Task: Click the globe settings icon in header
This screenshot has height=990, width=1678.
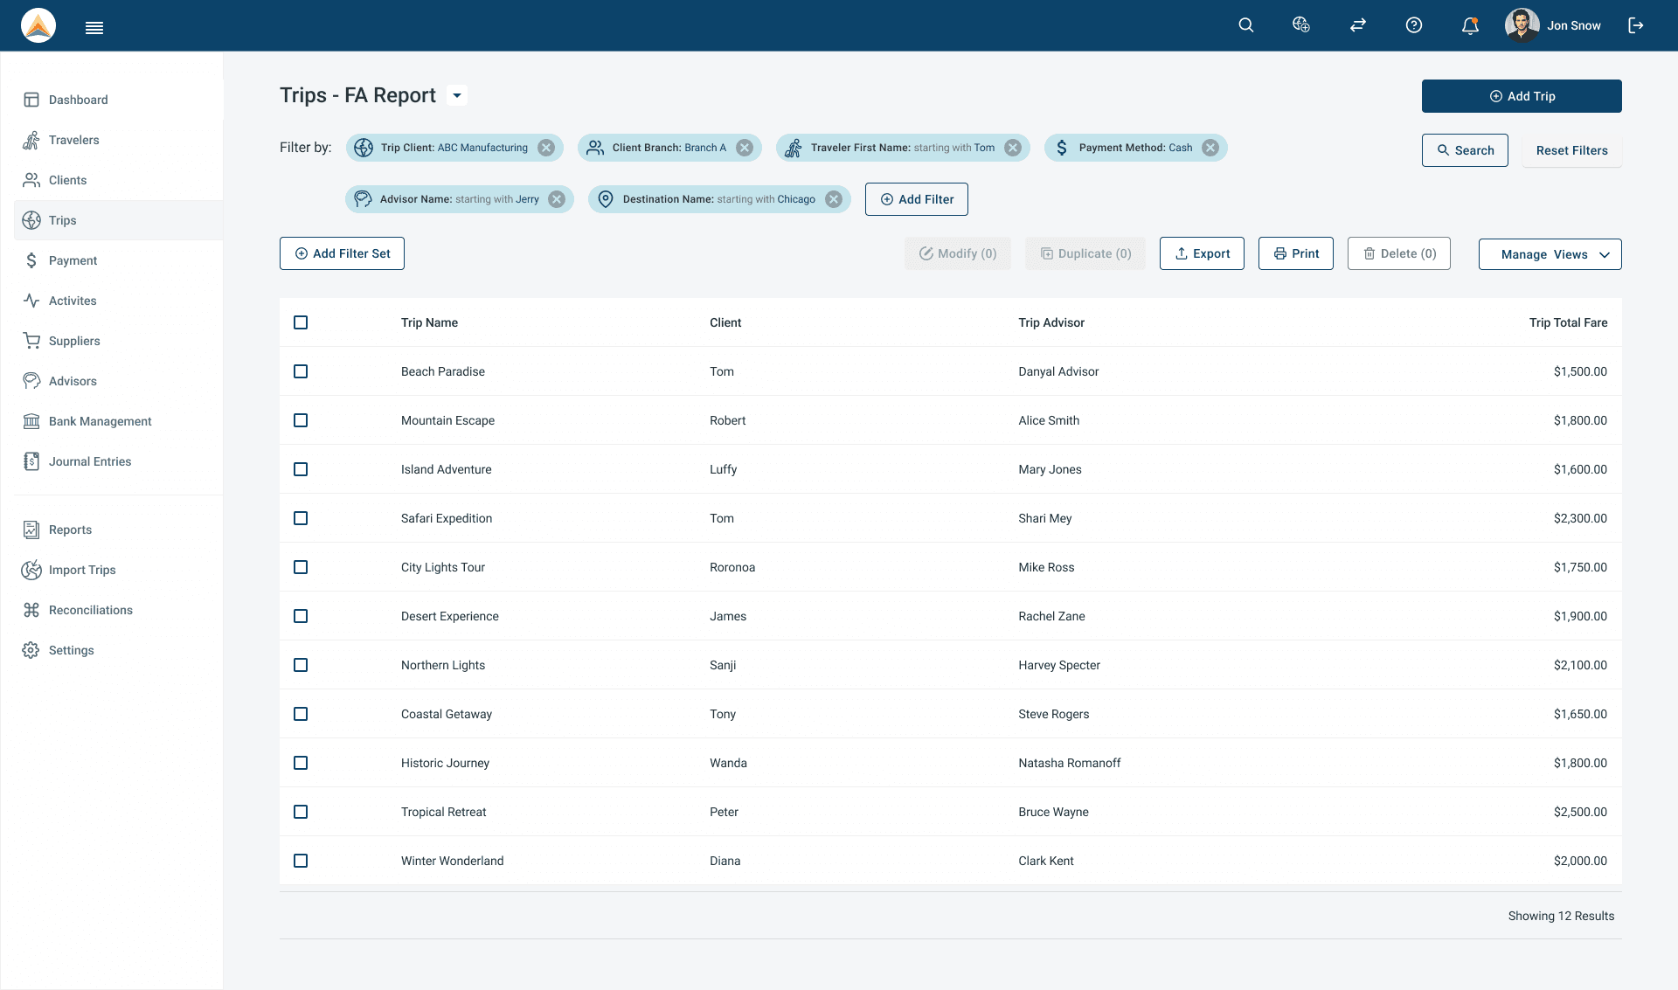Action: (x=1301, y=25)
